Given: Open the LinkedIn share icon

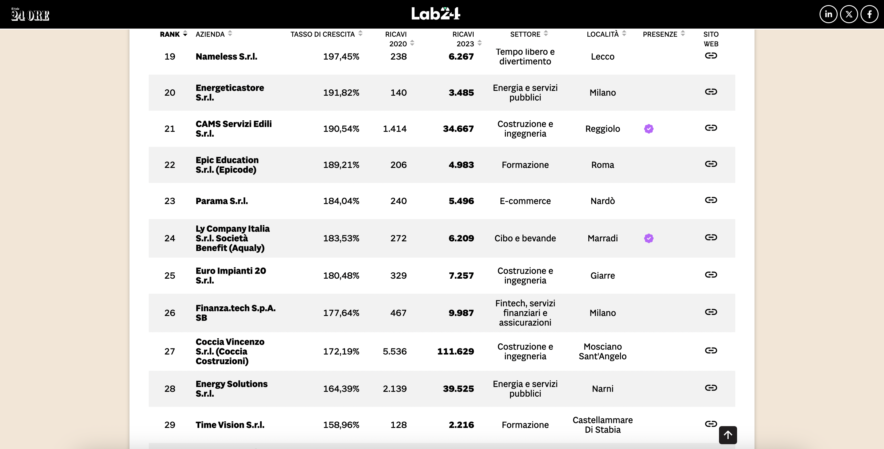Looking at the screenshot, I should (x=828, y=14).
